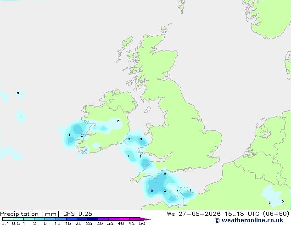Click the '15..18 UTC' time range text
Image resolution: width=291 pixels, height=225 pixels.
pos(241,214)
